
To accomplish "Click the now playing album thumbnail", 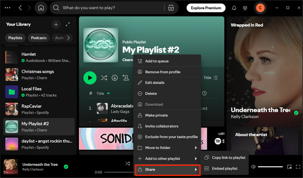I will click(x=11, y=167).
